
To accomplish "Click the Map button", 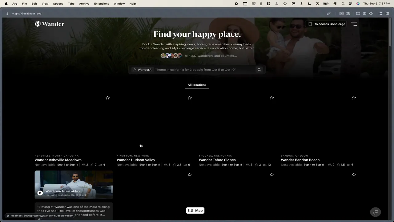I will point(195,211).
